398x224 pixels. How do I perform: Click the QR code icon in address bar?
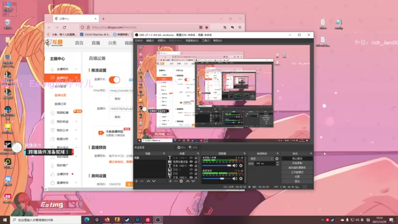[x=201, y=27]
